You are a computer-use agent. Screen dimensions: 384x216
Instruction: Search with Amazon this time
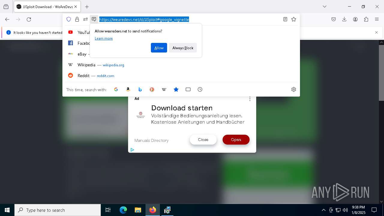pyautogui.click(x=128, y=89)
